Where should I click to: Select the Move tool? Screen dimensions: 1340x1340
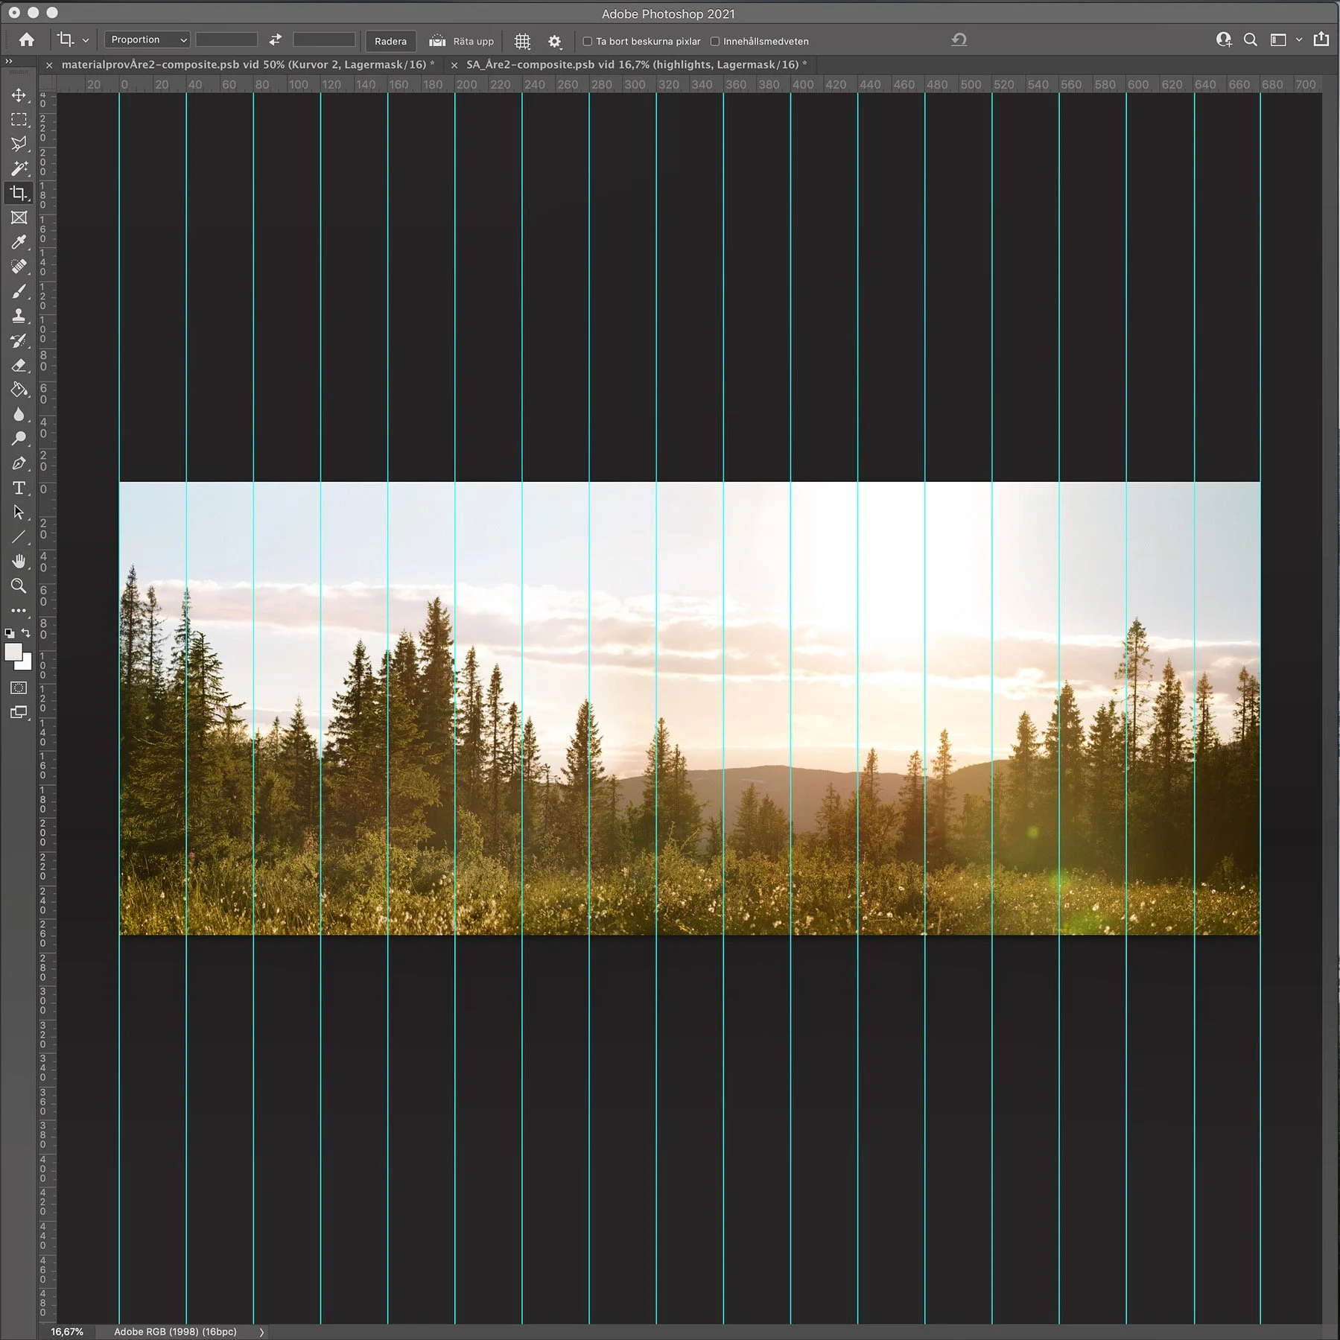19,95
